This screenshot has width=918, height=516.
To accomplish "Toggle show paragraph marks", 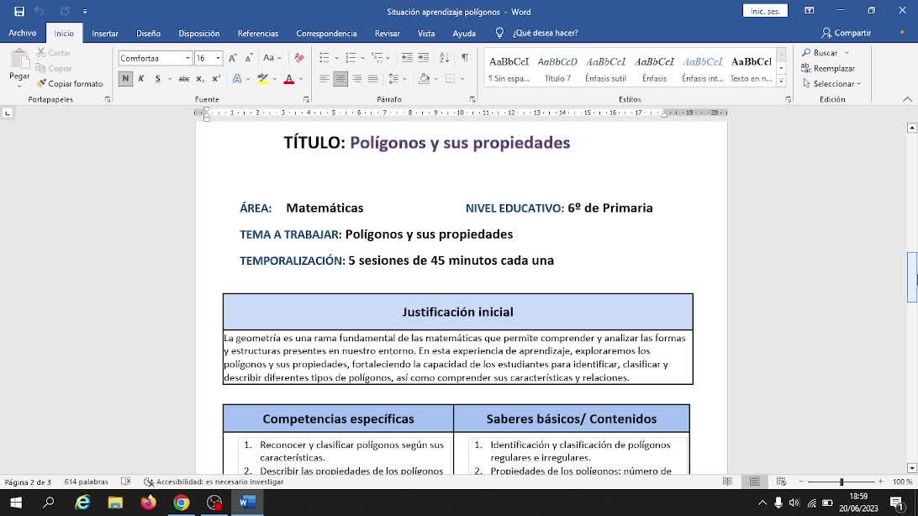I will (465, 58).
